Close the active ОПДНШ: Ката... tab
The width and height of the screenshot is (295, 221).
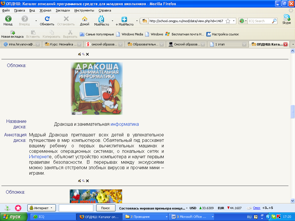click(285, 44)
